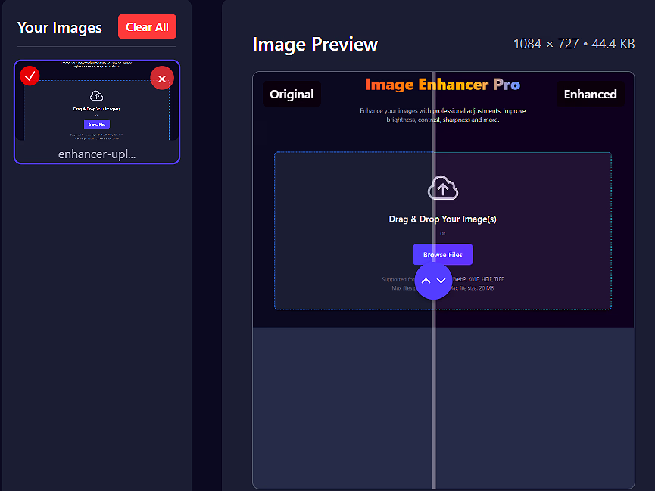This screenshot has height=491, width=655.
Task: Enable the Enhanced view mode
Action: tap(591, 94)
